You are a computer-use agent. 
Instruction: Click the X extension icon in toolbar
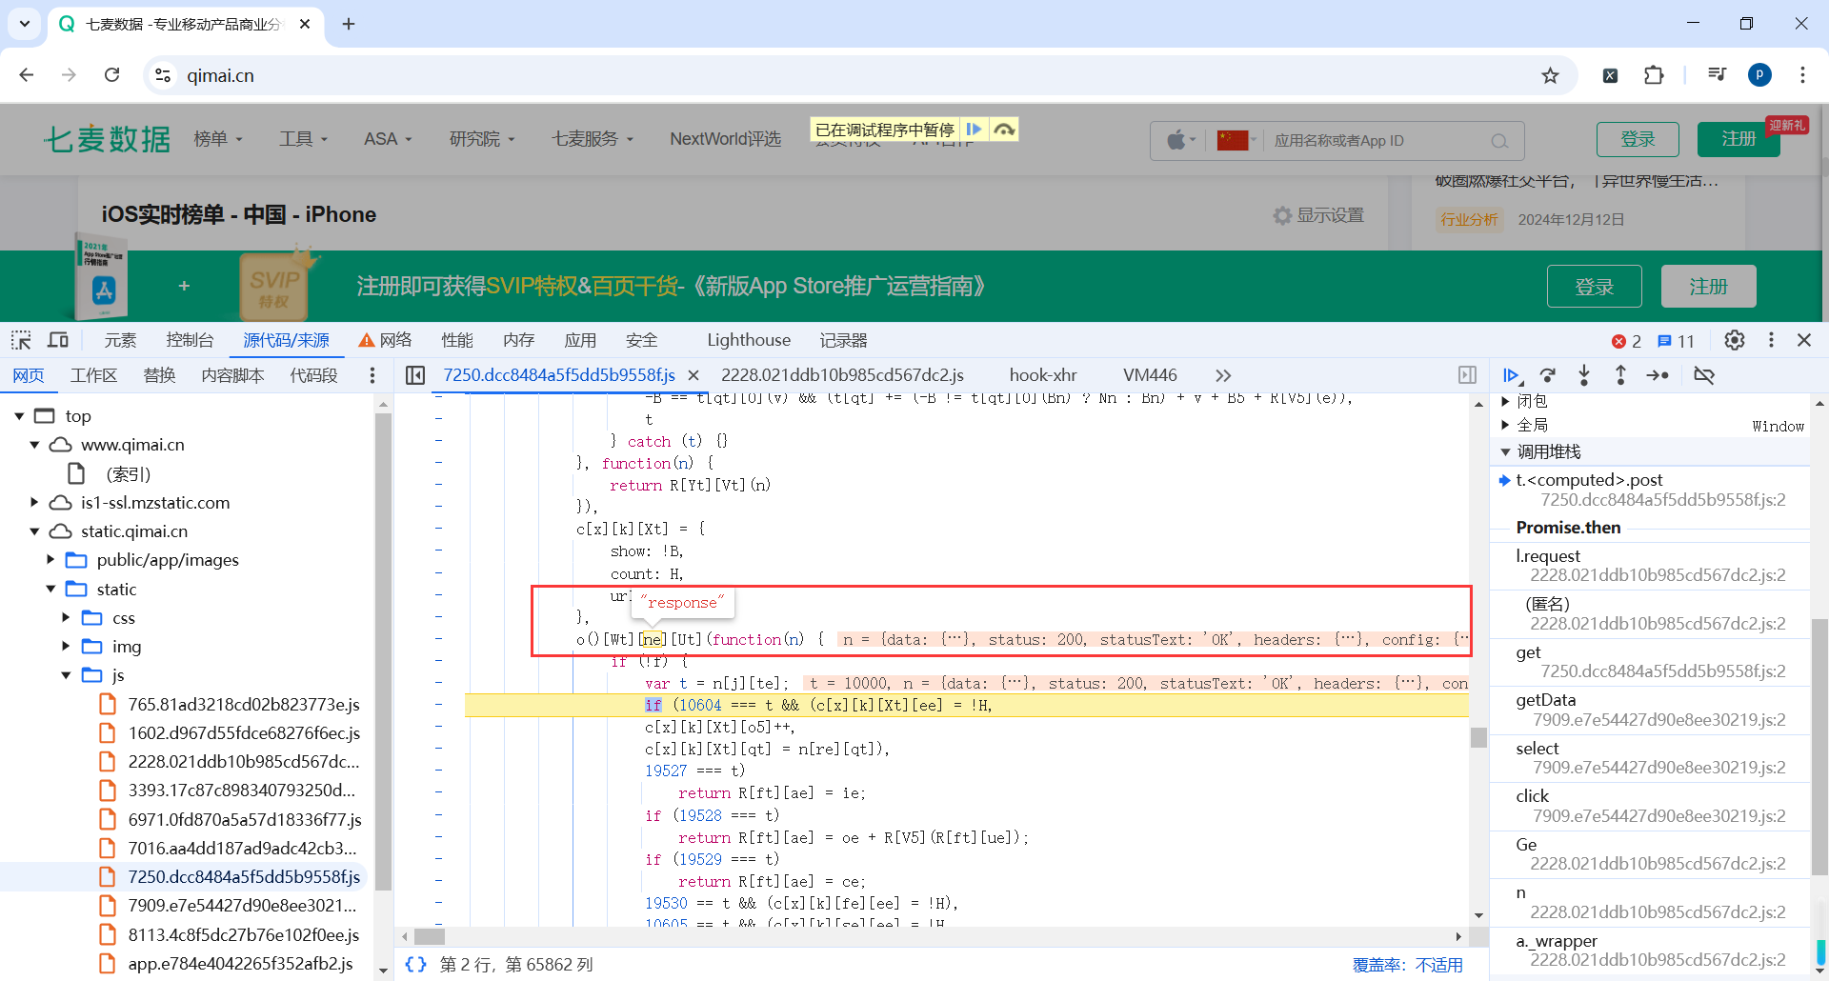1610,75
